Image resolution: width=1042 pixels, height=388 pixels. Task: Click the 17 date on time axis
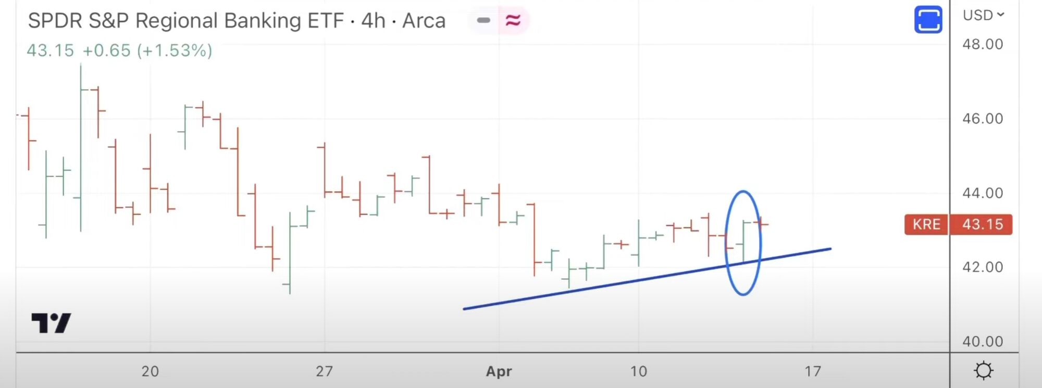point(813,371)
